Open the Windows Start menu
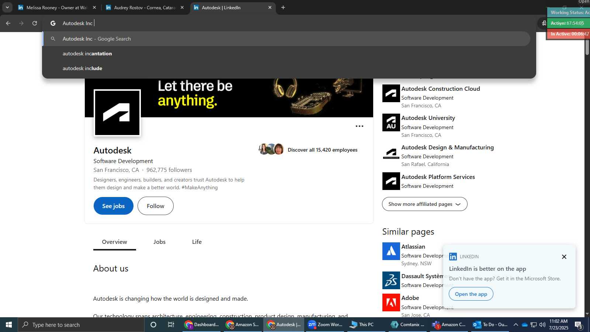The image size is (590, 332). (9, 325)
